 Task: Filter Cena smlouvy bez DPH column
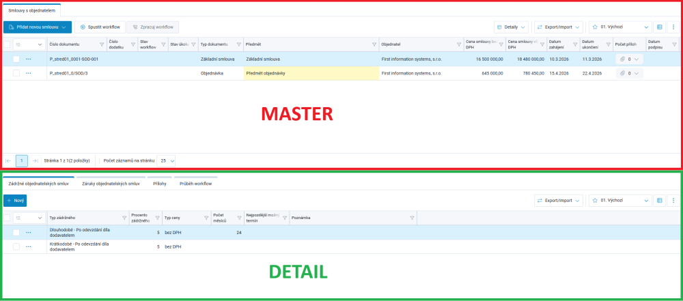(x=501, y=44)
